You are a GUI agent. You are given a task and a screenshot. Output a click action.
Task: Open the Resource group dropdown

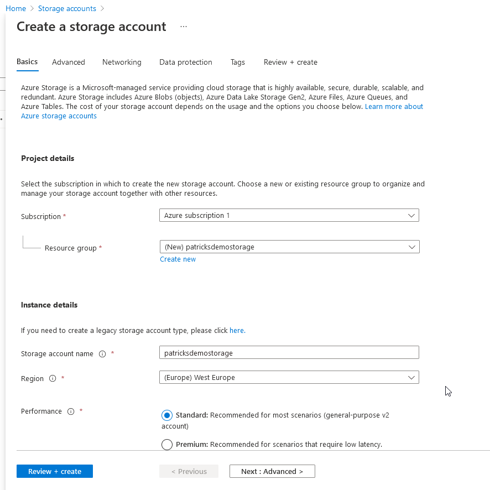coord(289,247)
